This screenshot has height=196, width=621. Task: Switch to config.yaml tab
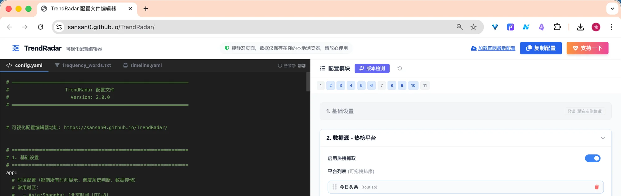click(24, 65)
